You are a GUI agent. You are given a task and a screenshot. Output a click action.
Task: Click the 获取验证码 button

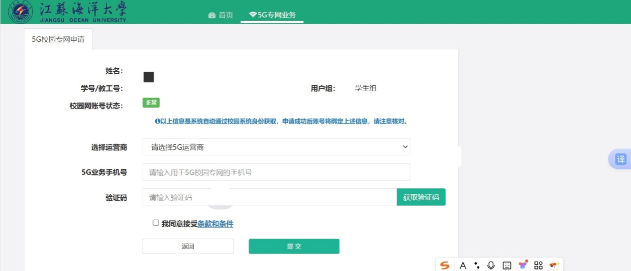click(x=421, y=197)
